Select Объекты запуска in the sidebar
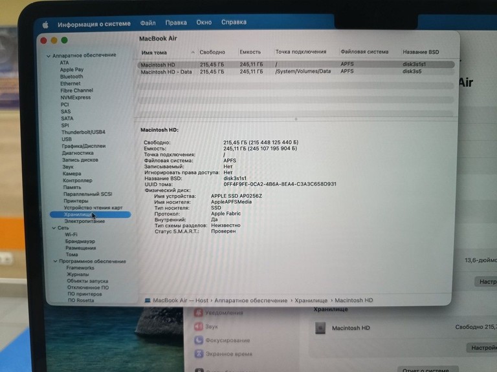497x372 pixels. click(x=87, y=281)
